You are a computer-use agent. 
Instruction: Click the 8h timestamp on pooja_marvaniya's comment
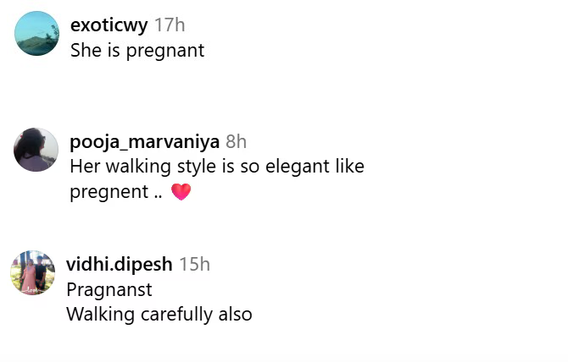(x=237, y=141)
